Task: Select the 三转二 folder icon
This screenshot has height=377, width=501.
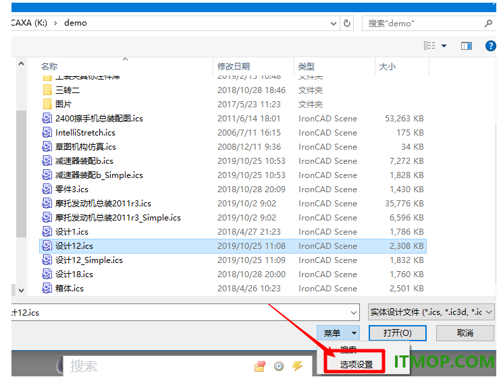Action: [x=47, y=90]
